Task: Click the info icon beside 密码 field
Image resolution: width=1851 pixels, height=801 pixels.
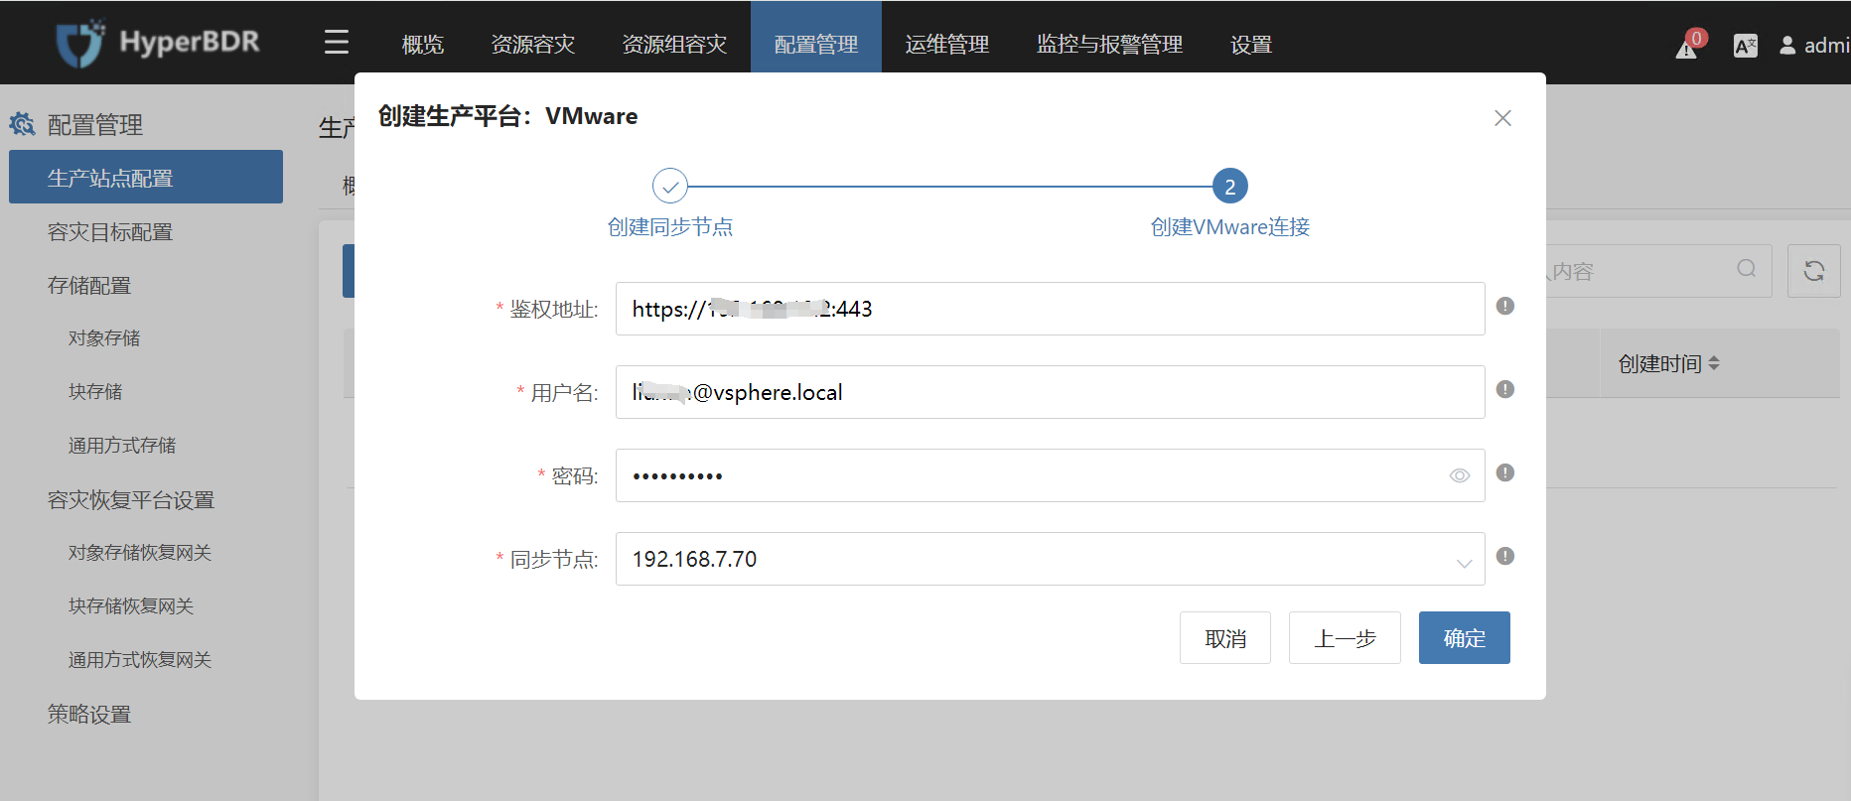Action: click(1505, 472)
